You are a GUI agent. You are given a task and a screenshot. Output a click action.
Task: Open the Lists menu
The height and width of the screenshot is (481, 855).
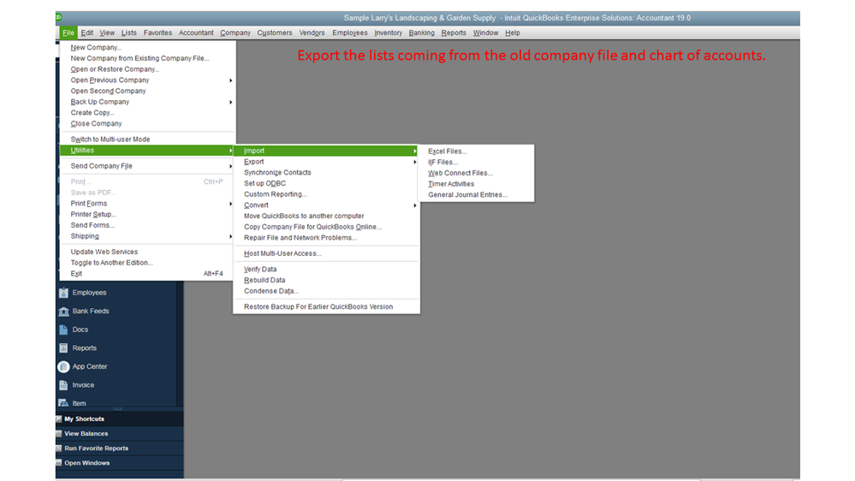pos(128,33)
